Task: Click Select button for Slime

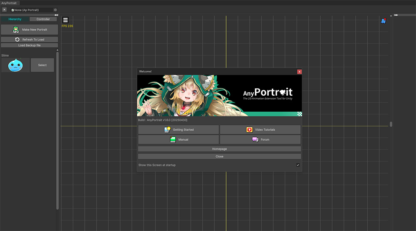Action: pyautogui.click(x=42, y=65)
